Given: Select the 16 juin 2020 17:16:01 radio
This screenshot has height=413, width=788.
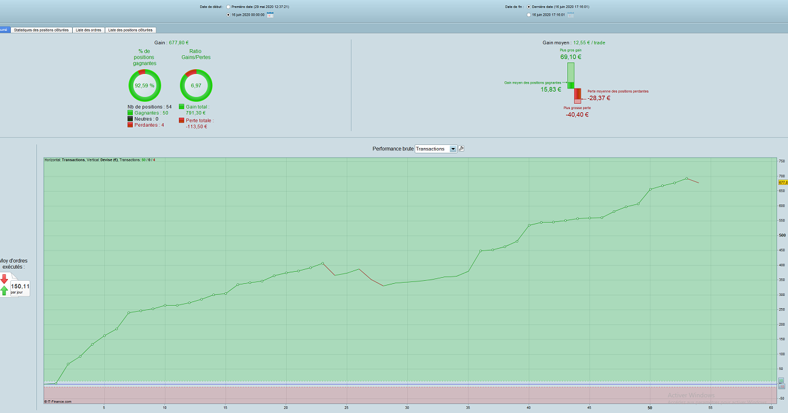Looking at the screenshot, I should coord(529,15).
